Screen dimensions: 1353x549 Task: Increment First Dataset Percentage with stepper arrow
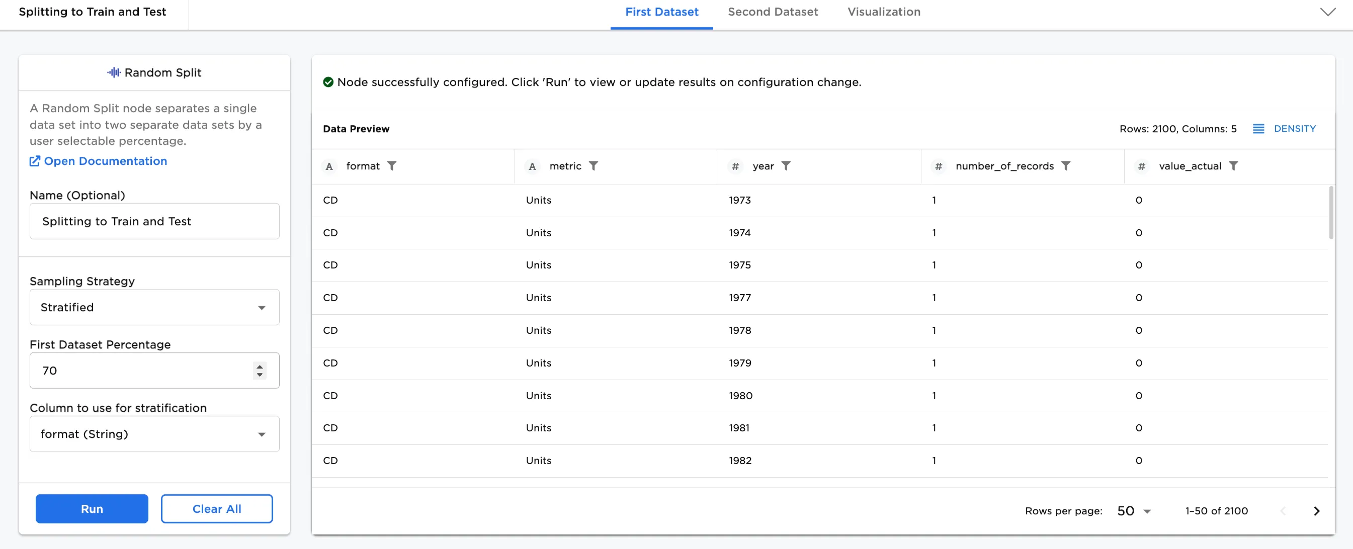pyautogui.click(x=260, y=367)
